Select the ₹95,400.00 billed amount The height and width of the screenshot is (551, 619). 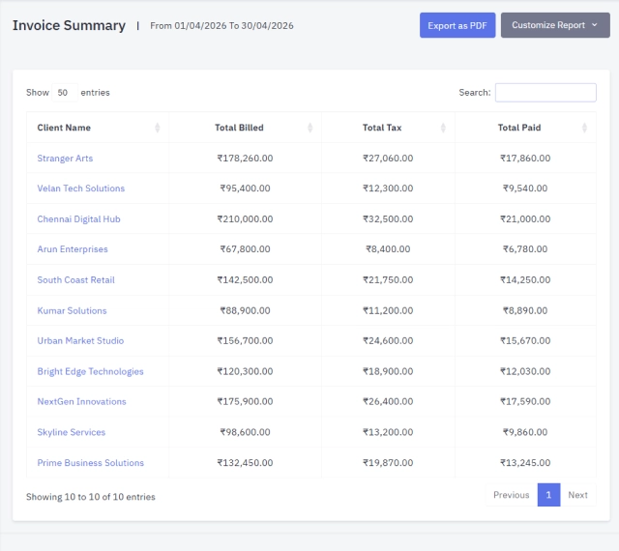pos(245,188)
